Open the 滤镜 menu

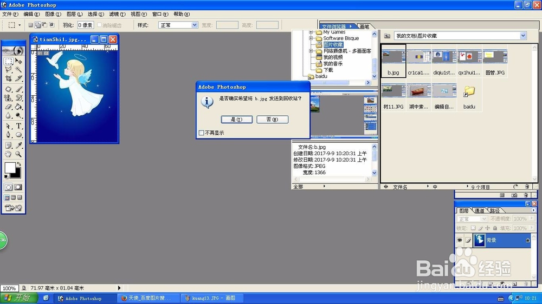pos(117,14)
